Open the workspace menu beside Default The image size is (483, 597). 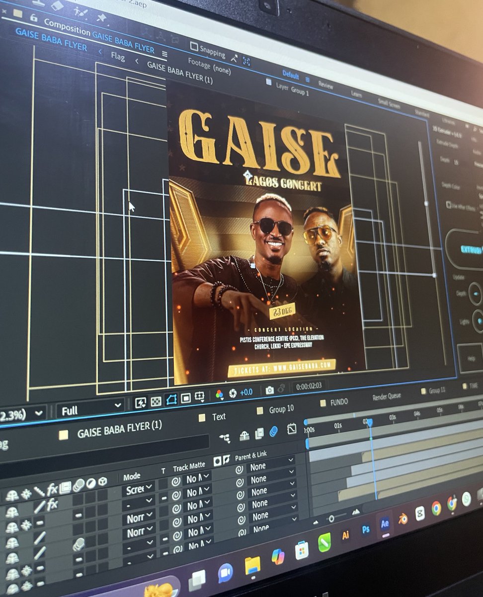(308, 80)
